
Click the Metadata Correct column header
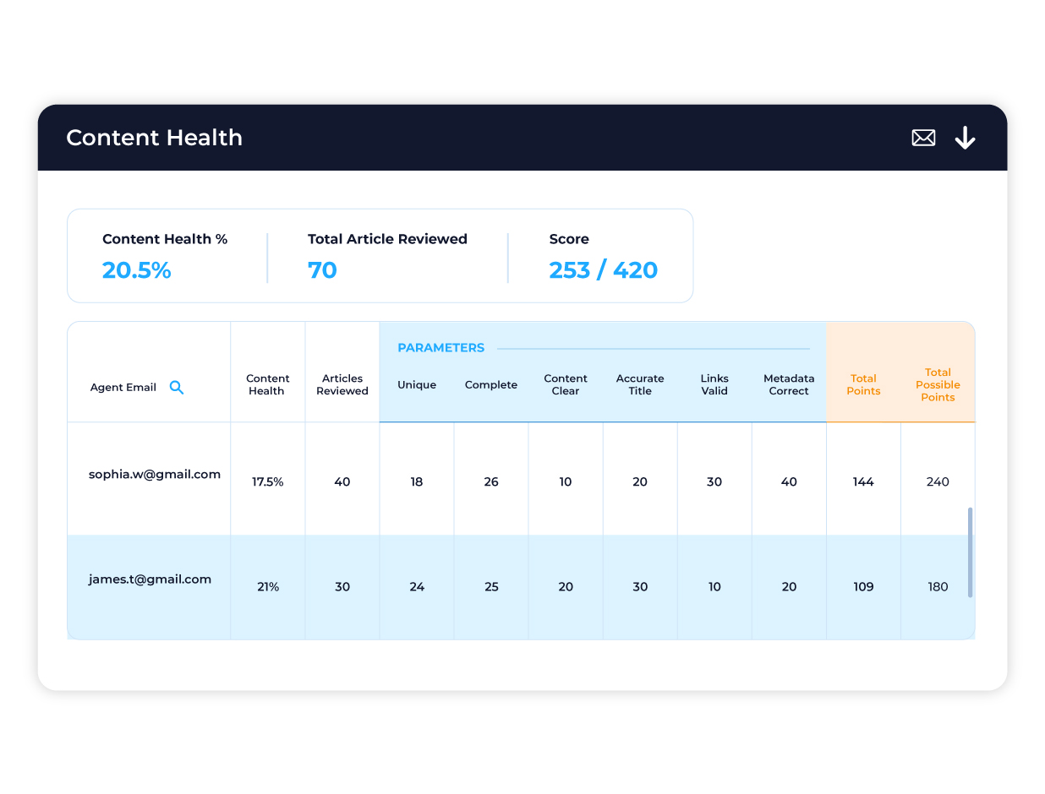789,385
